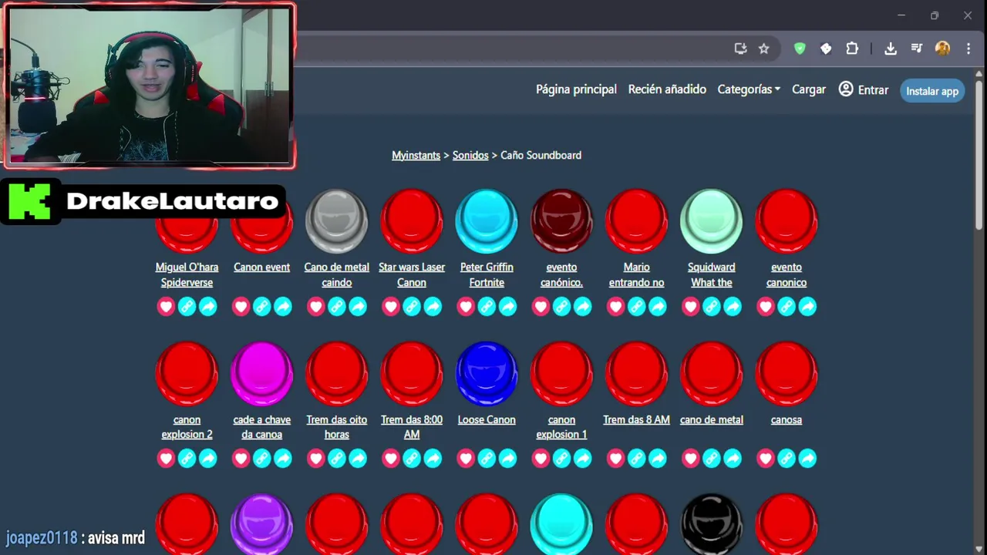Open the Miguel O'hara Spiderverse link

click(187, 274)
